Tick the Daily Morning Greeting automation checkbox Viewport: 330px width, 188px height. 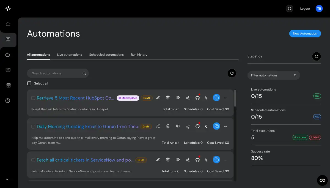(33, 127)
